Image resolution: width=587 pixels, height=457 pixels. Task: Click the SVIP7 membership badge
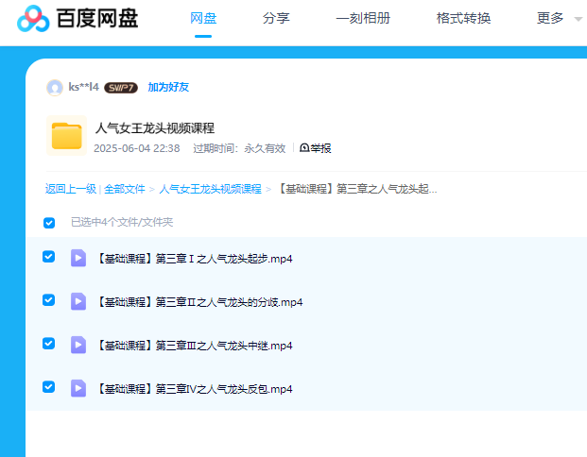(x=120, y=88)
